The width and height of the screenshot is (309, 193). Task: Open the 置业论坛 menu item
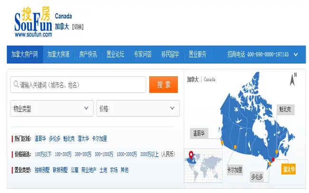coord(116,55)
